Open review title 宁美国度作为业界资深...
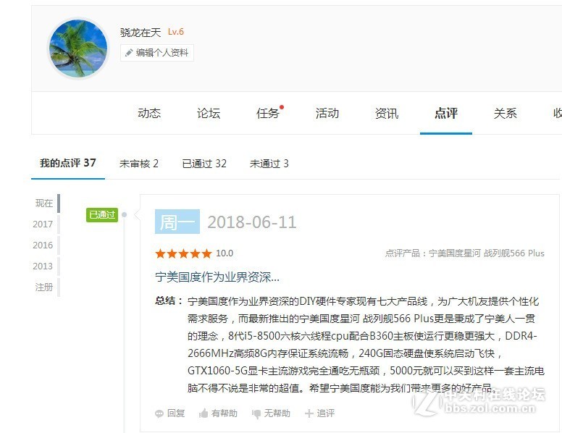Screen dimensions: 562x433 click(x=217, y=277)
